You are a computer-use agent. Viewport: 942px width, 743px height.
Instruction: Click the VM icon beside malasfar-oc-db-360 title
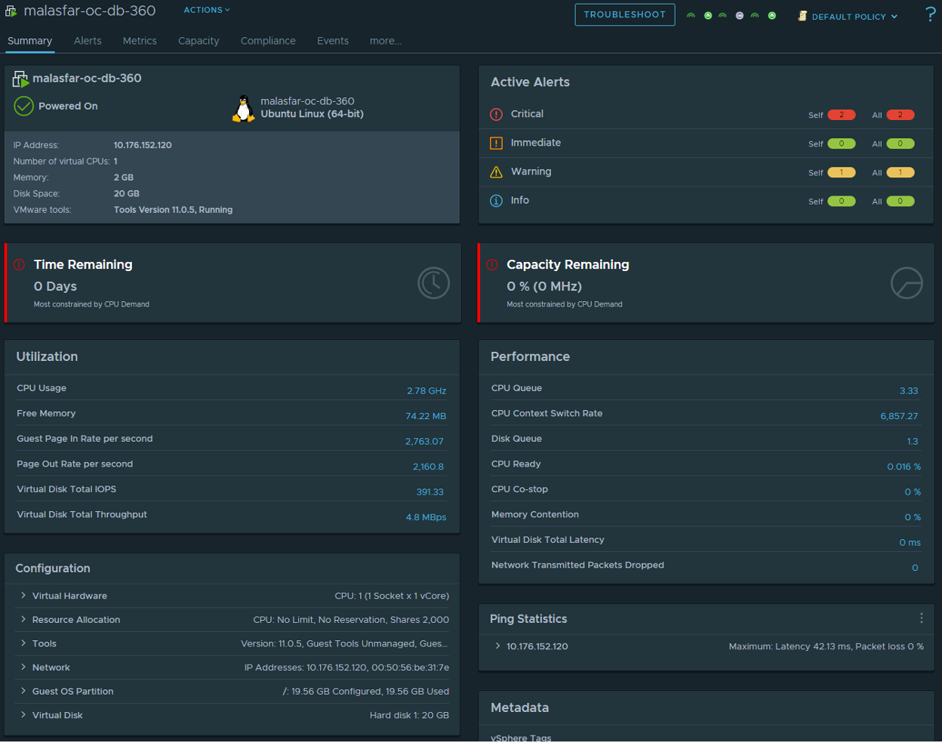pos(11,10)
